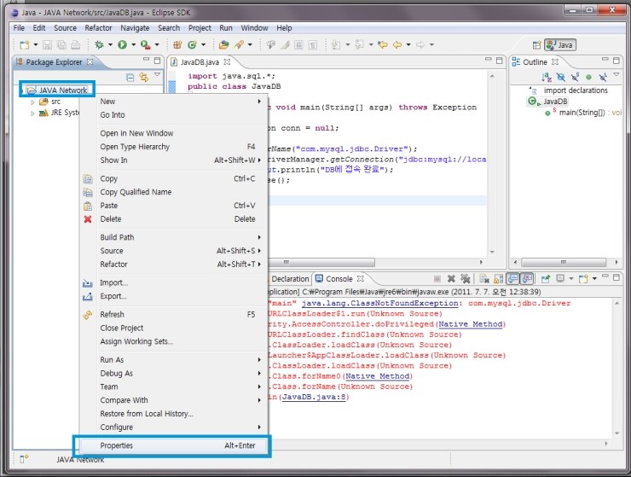The width and height of the screenshot is (631, 477).
Task: Click the Print toolbar icon
Action: click(x=76, y=44)
